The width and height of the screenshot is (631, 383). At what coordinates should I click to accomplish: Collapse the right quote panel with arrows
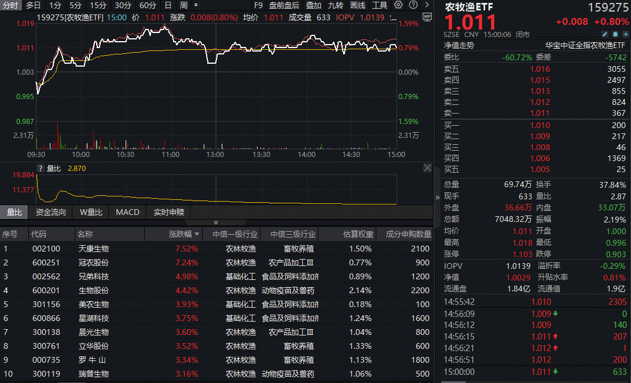438,197
